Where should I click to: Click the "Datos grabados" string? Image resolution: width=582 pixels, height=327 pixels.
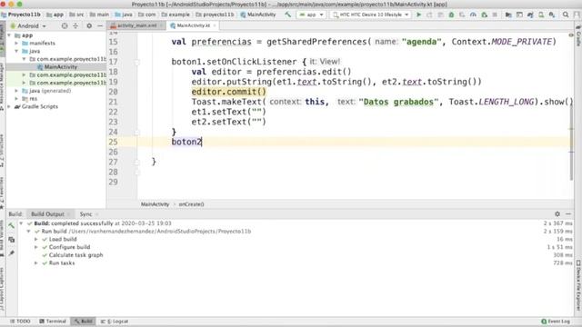[x=398, y=102]
